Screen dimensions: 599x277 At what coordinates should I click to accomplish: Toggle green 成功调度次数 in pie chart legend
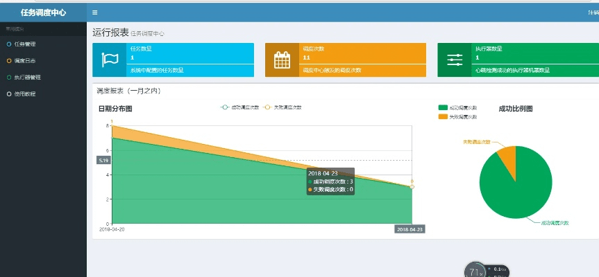pos(458,108)
